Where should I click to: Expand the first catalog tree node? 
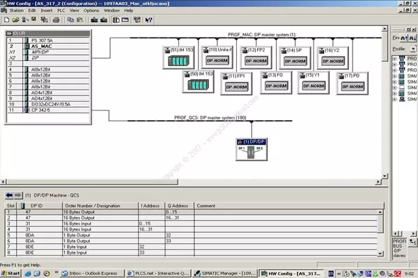[x=395, y=60]
